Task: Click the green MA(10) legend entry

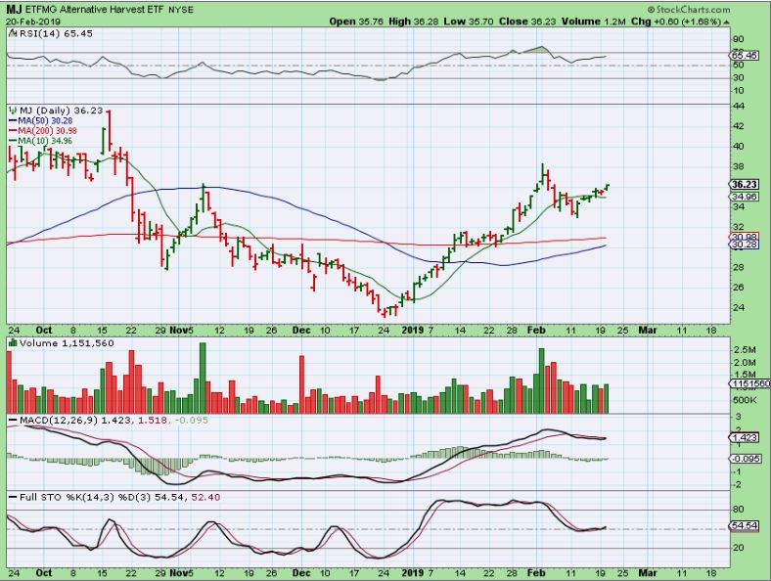Action: coord(37,142)
